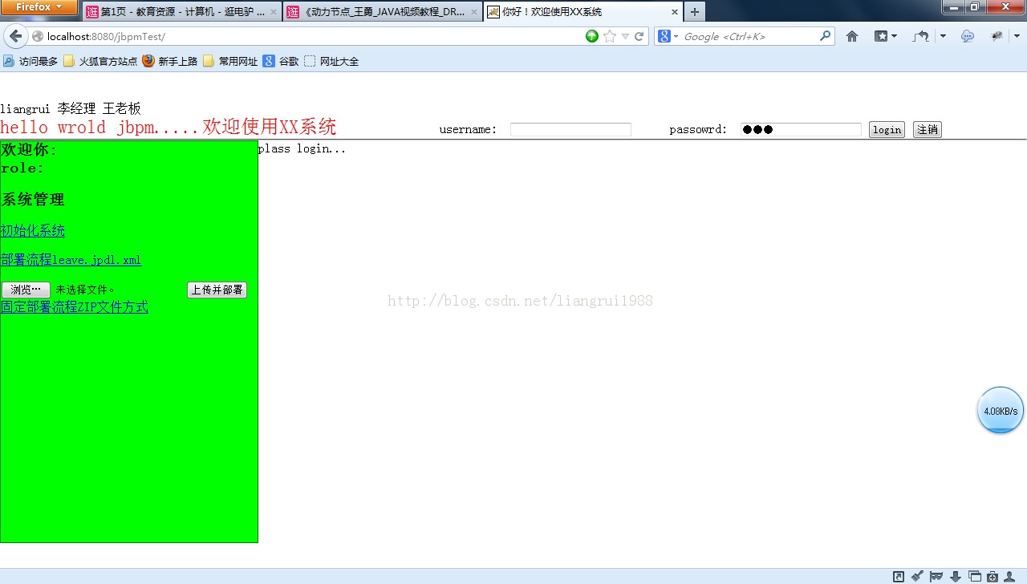The width and height of the screenshot is (1027, 584).
Task: Click the login button
Action: coord(887,130)
